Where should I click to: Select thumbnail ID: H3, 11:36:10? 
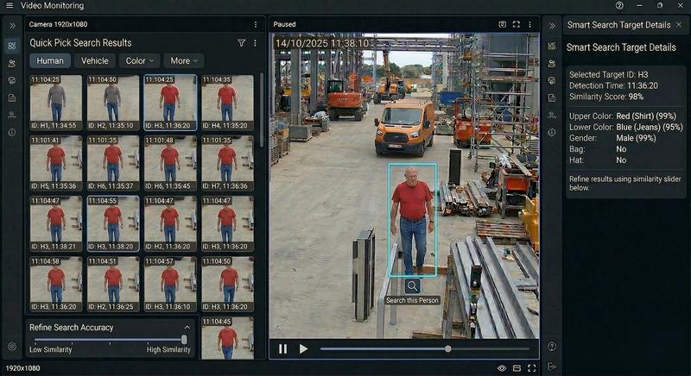click(170, 284)
